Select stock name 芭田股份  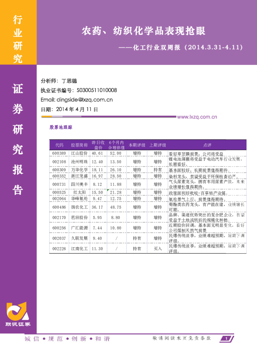79,217
